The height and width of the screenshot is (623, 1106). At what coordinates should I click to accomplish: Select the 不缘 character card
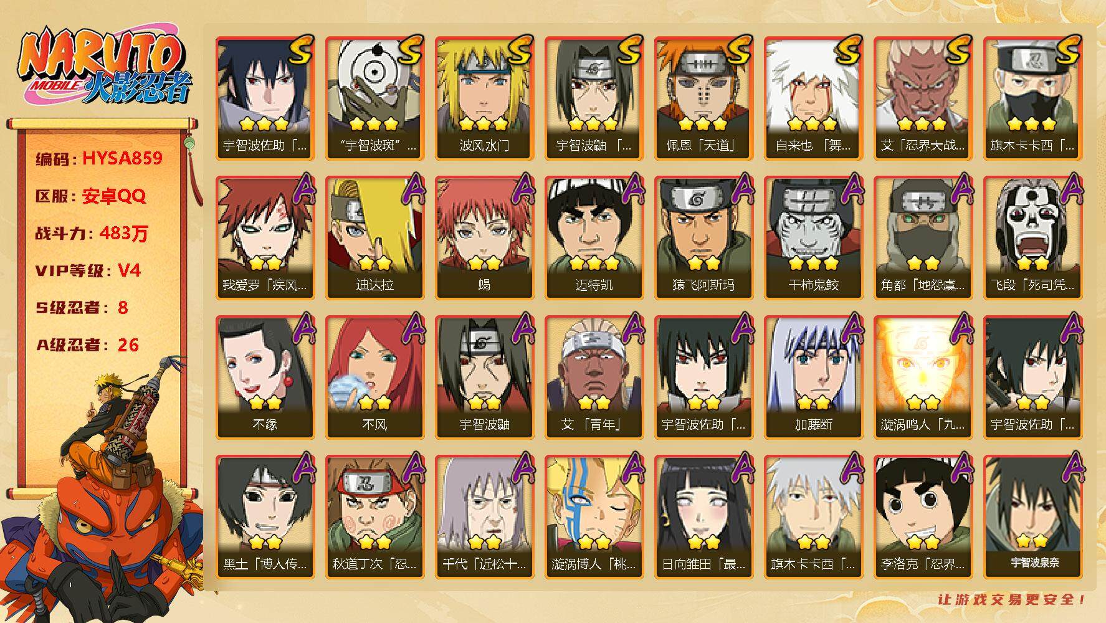[x=265, y=378]
